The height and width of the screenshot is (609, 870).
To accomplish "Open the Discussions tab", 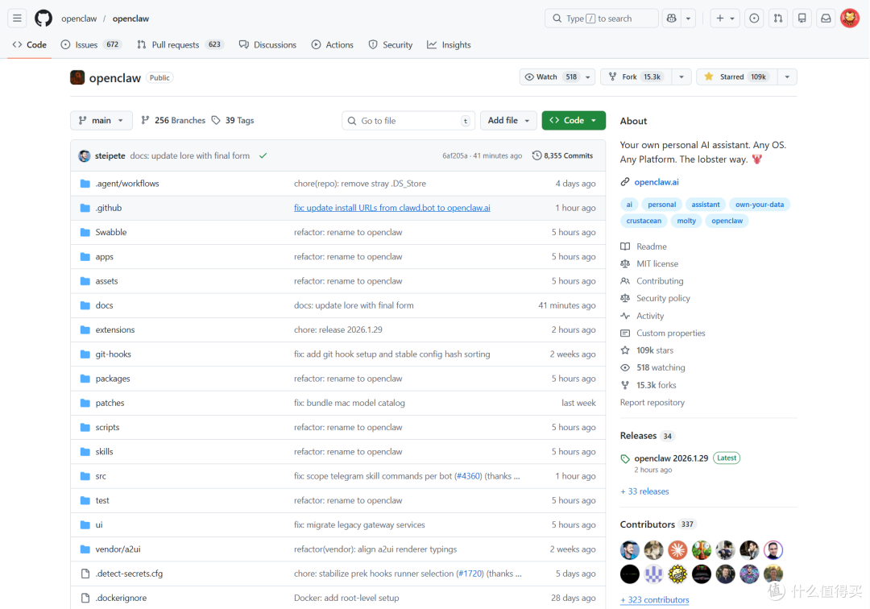I will click(x=268, y=45).
